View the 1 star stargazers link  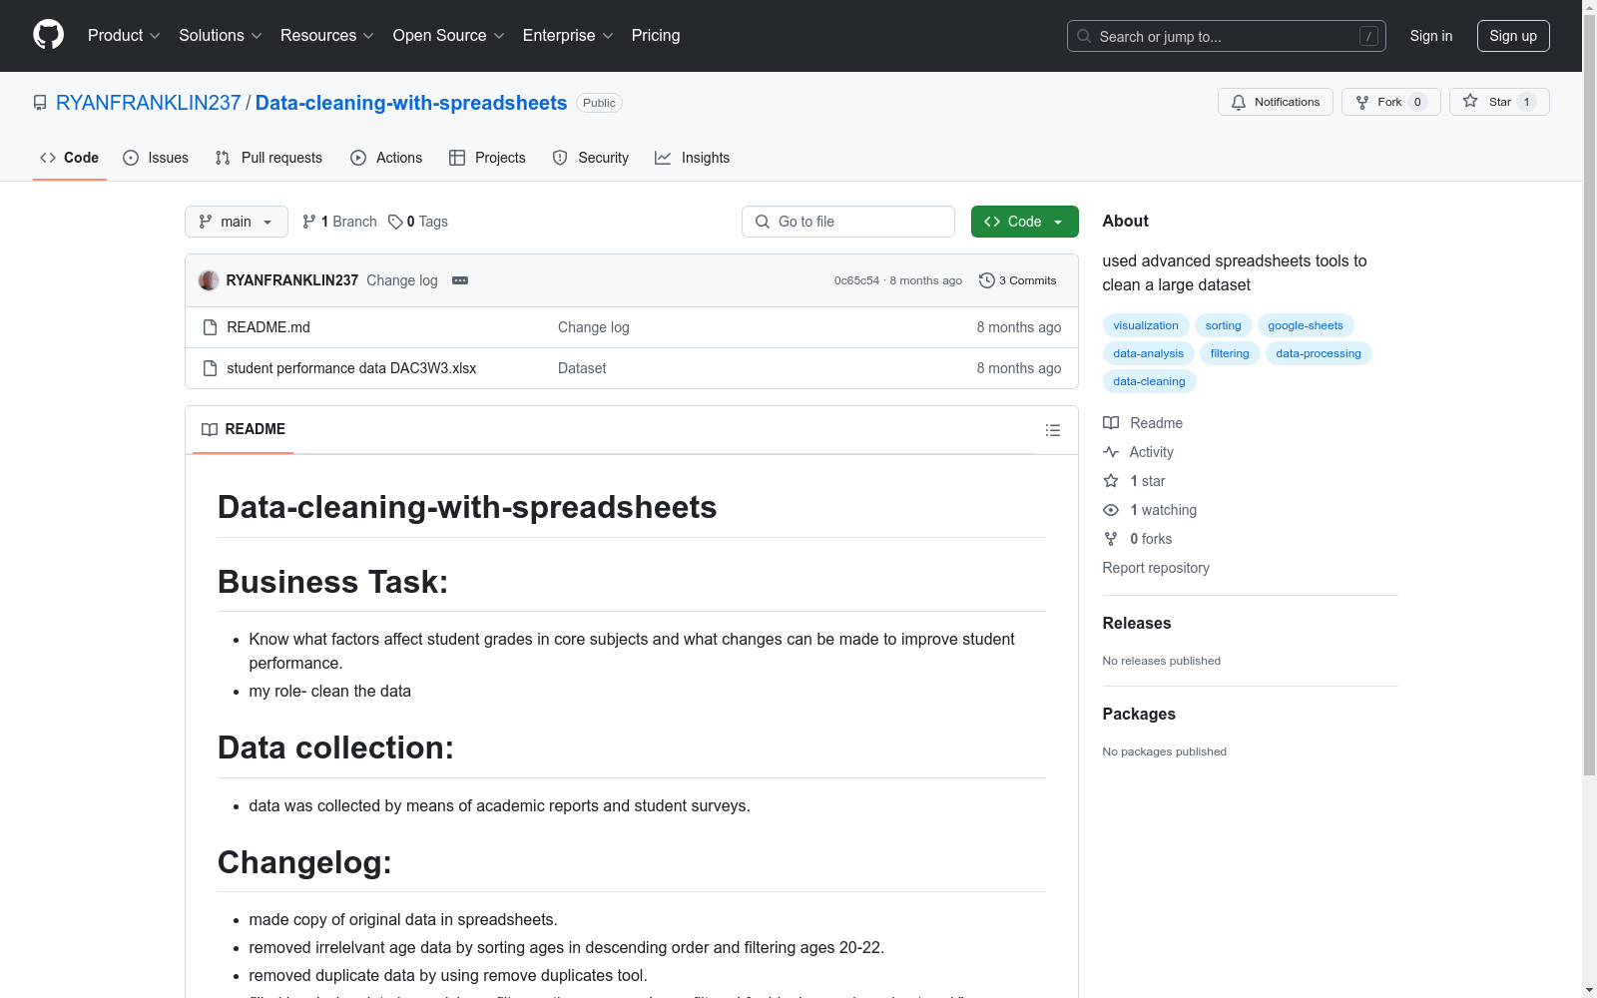tap(1134, 481)
